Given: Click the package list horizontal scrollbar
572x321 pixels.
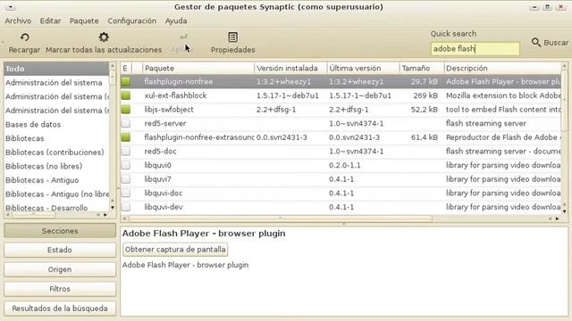Looking at the screenshot, I should tap(280, 218).
